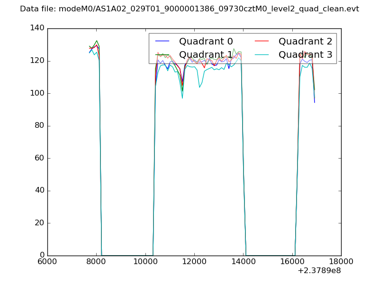Click the 14000 x-axis tick label
The height and width of the screenshot is (284, 379).
243,262
